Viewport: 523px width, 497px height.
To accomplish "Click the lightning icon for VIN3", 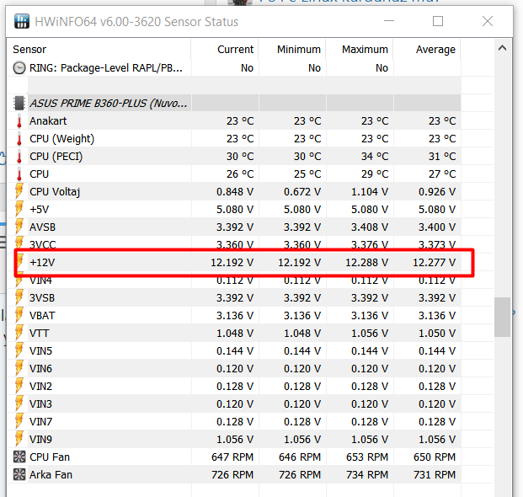I will coord(19,403).
